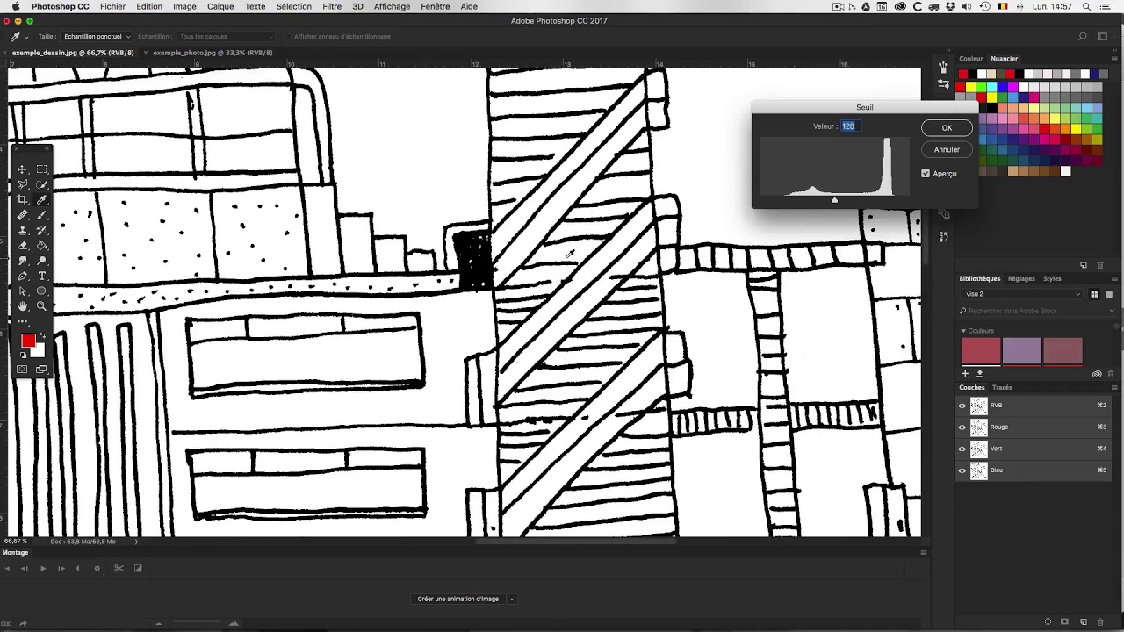Switch to the Tracés tab
This screenshot has height=632, width=1124.
coord(1002,387)
